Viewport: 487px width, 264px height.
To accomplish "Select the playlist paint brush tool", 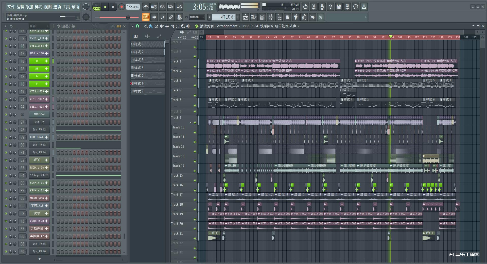I will click(151, 26).
